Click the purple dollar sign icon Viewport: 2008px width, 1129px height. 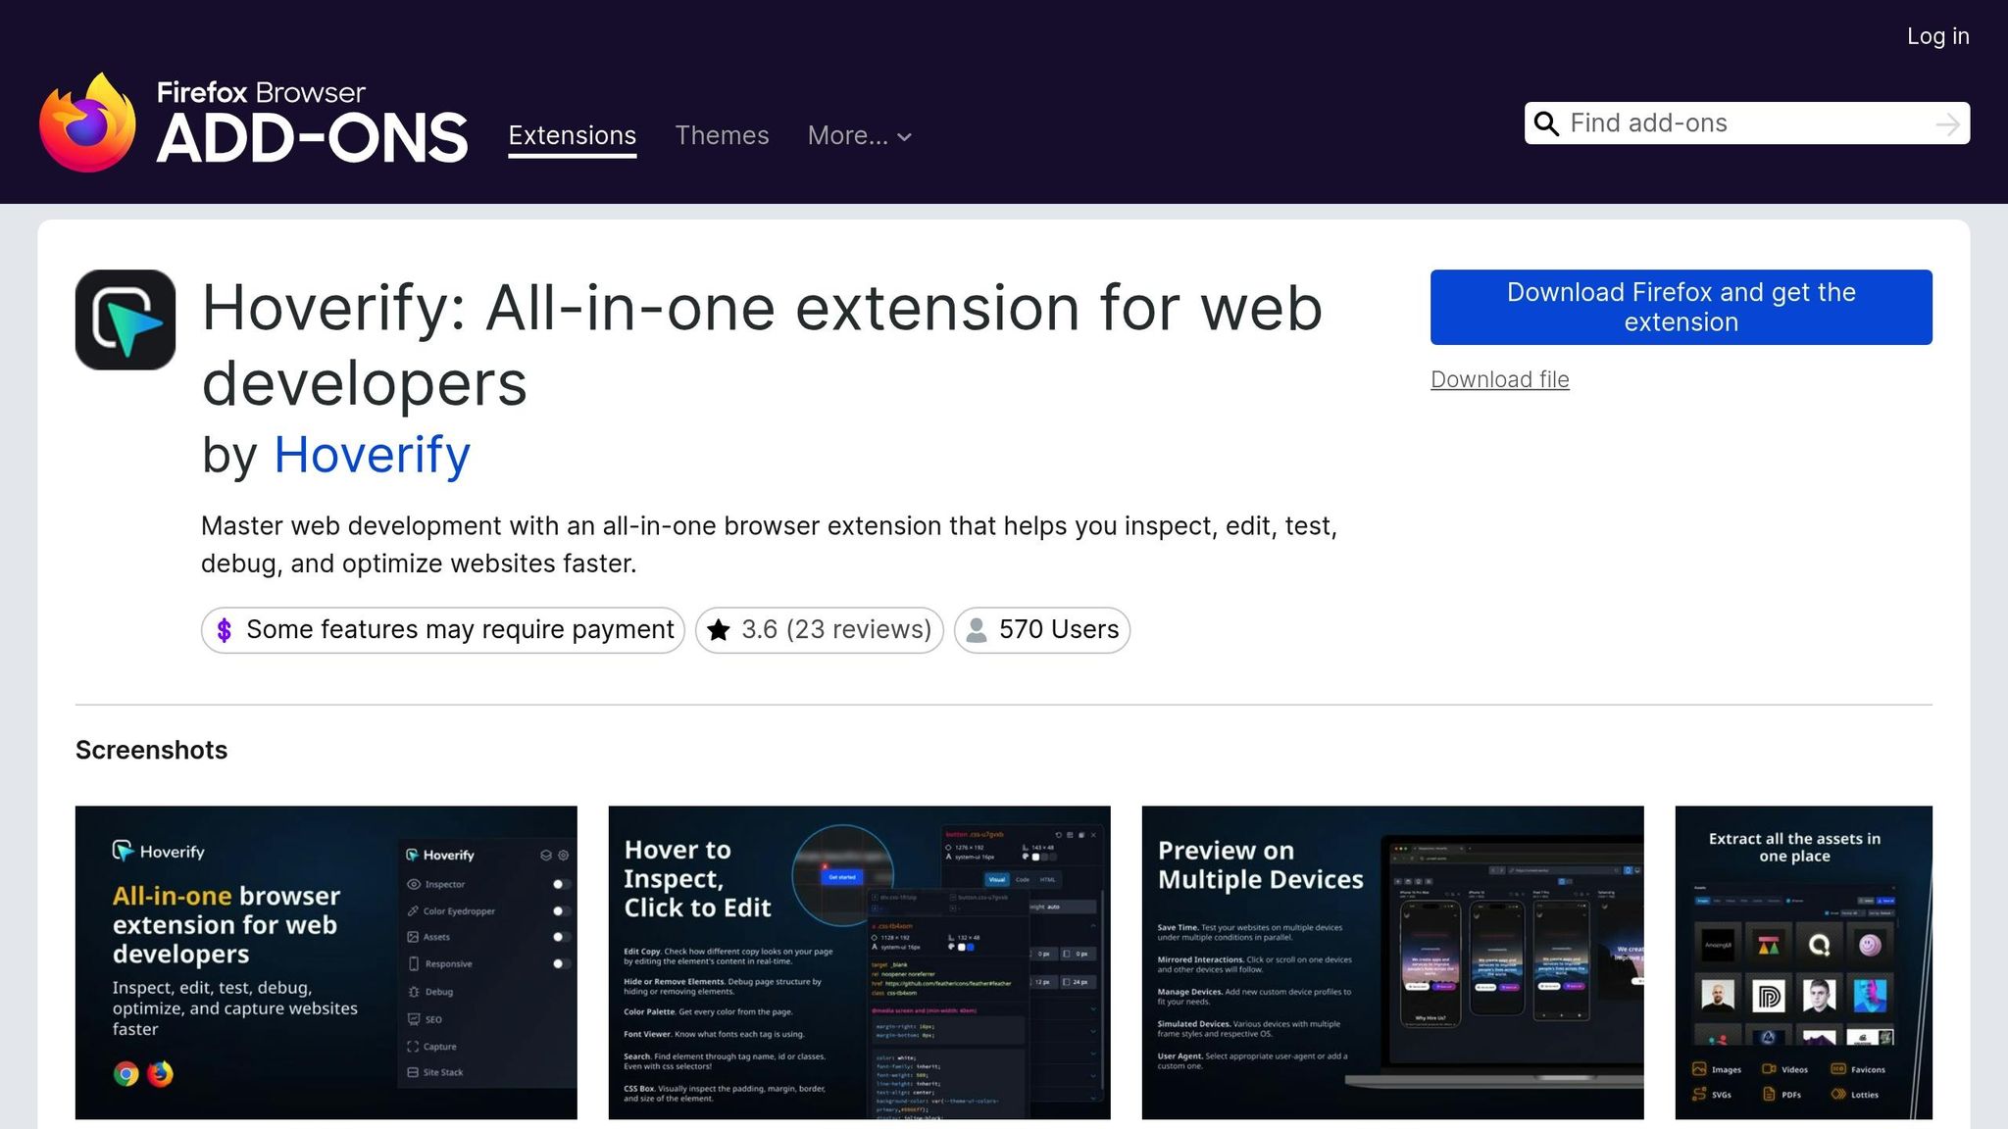[225, 630]
